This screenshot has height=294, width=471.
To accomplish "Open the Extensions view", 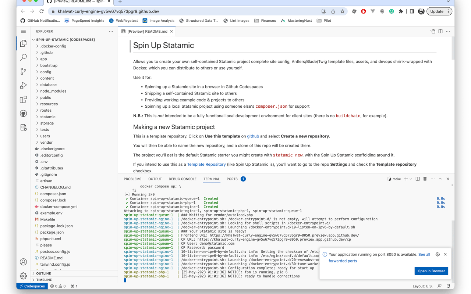I will coord(23,99).
